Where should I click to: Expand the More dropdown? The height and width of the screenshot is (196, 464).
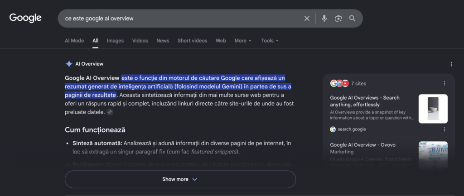point(243,40)
